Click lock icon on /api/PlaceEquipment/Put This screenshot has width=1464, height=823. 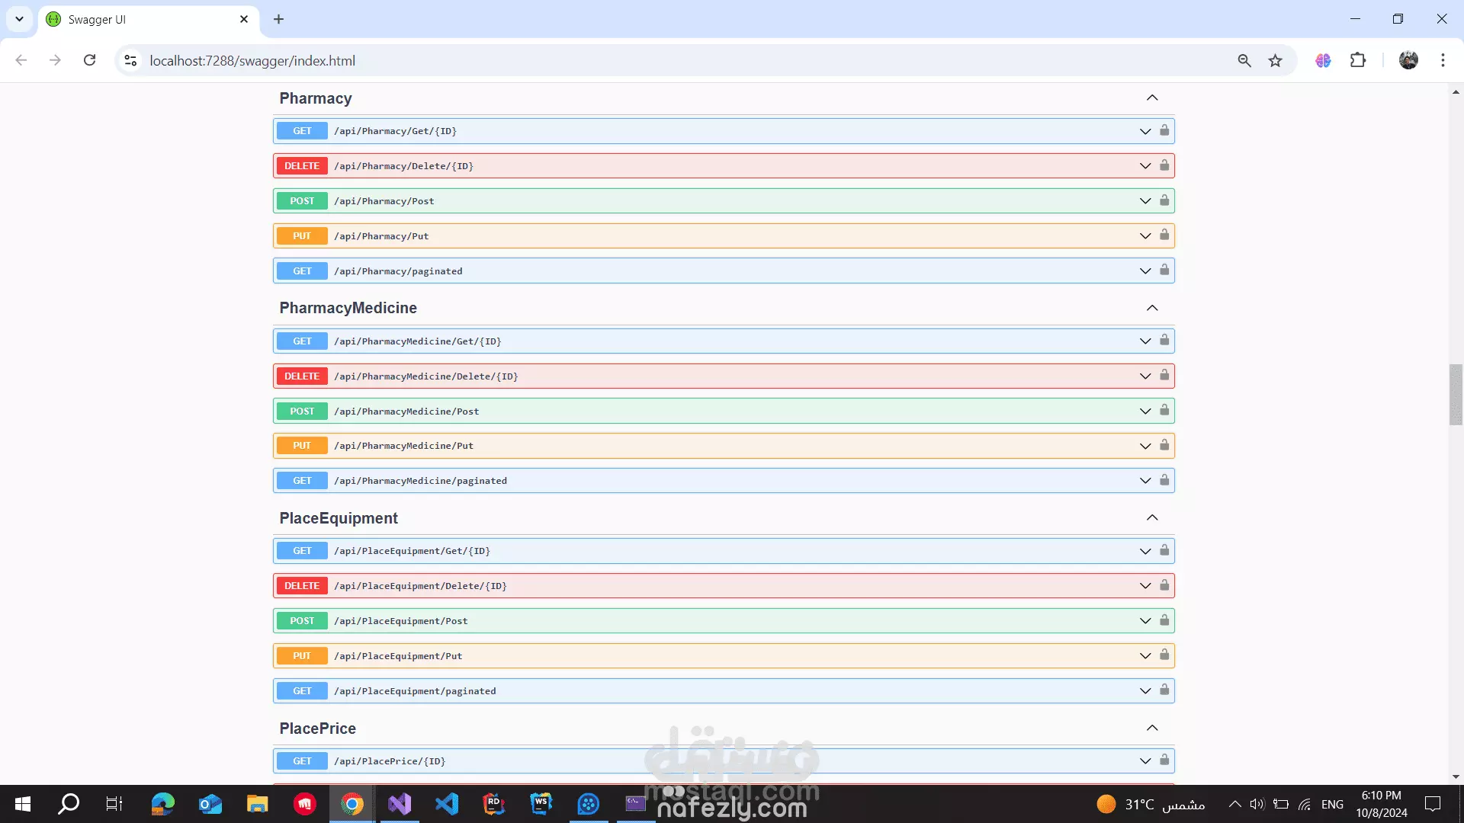tap(1164, 655)
